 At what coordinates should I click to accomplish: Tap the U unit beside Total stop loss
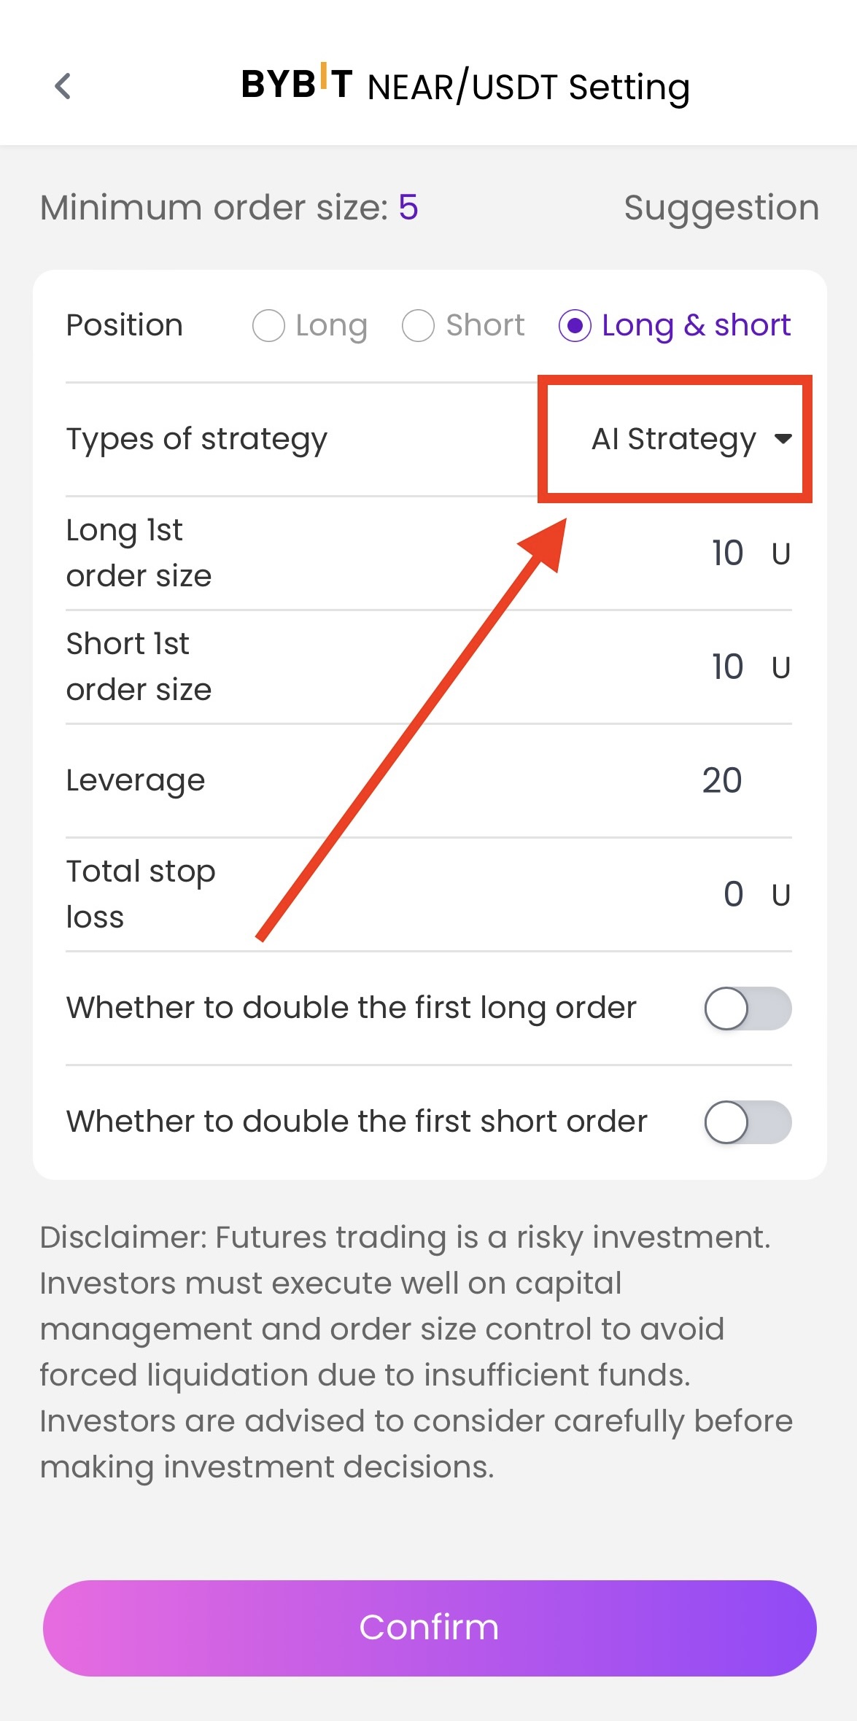(x=781, y=896)
